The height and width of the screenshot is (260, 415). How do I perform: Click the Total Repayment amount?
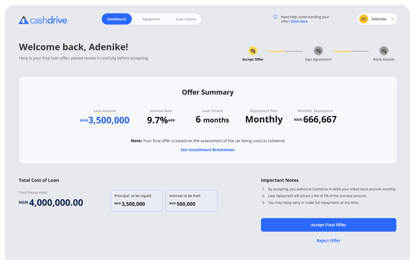click(51, 202)
